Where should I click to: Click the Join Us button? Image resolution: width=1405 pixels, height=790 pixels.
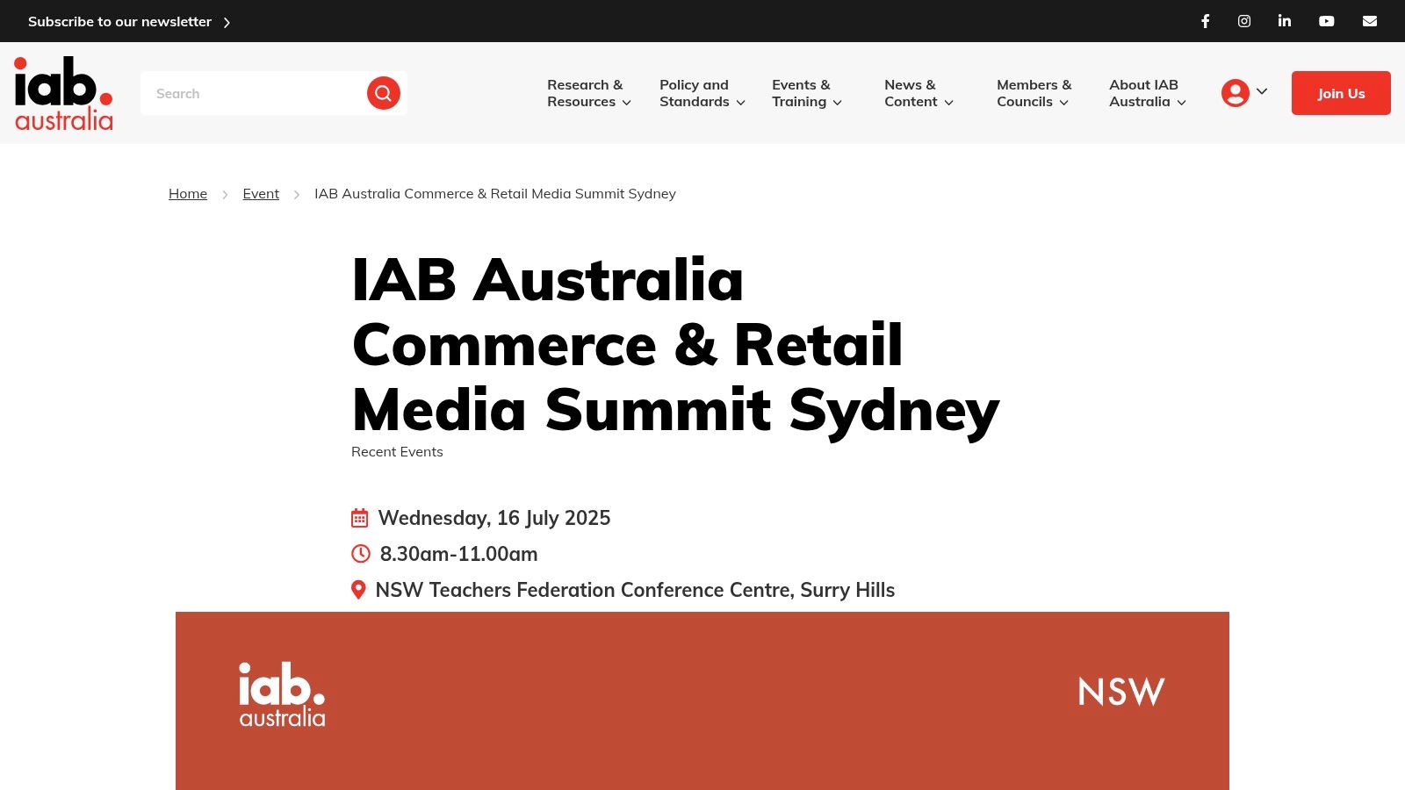[1341, 93]
